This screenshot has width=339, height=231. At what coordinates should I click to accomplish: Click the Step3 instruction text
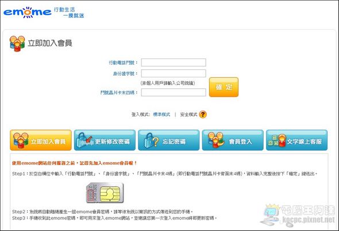click(114, 218)
